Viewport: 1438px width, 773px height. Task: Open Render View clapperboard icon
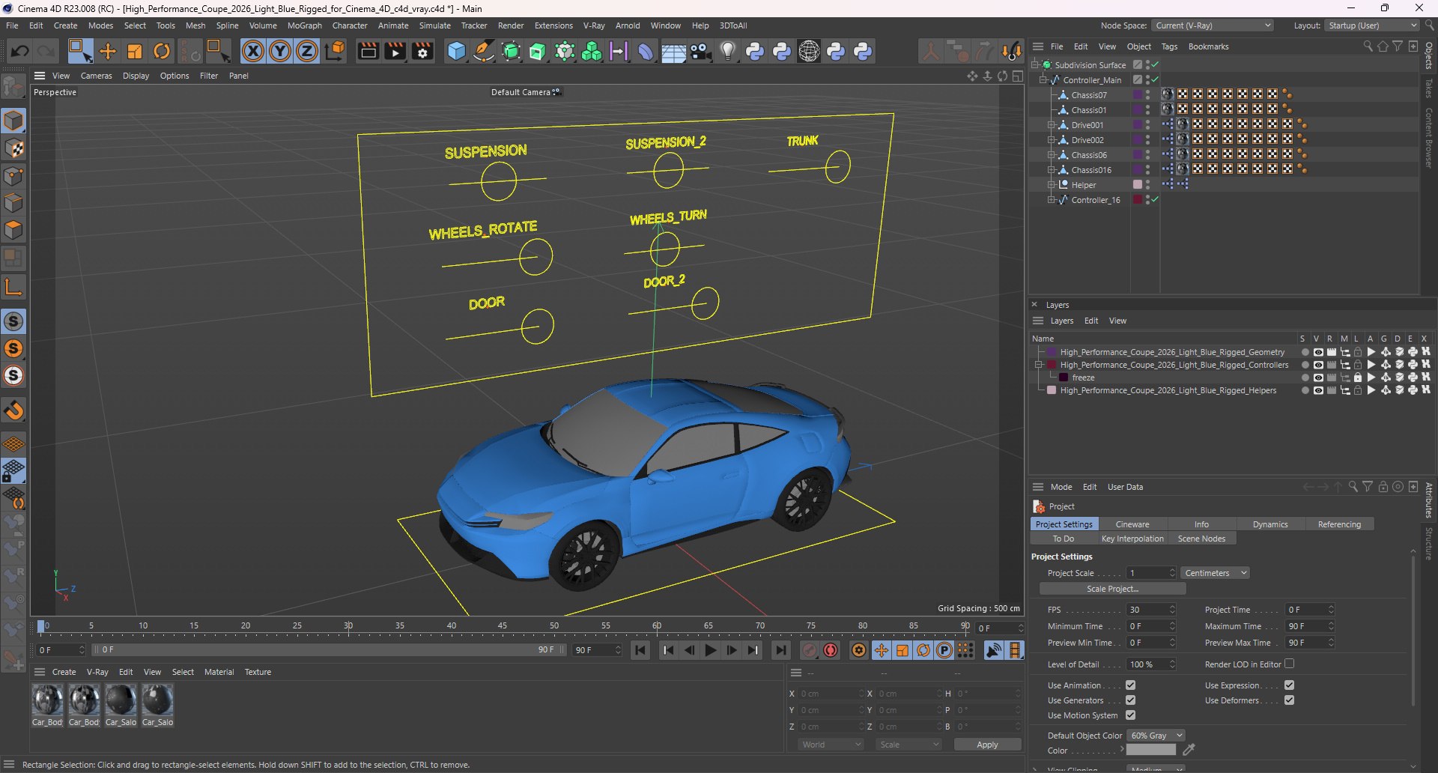(x=368, y=51)
